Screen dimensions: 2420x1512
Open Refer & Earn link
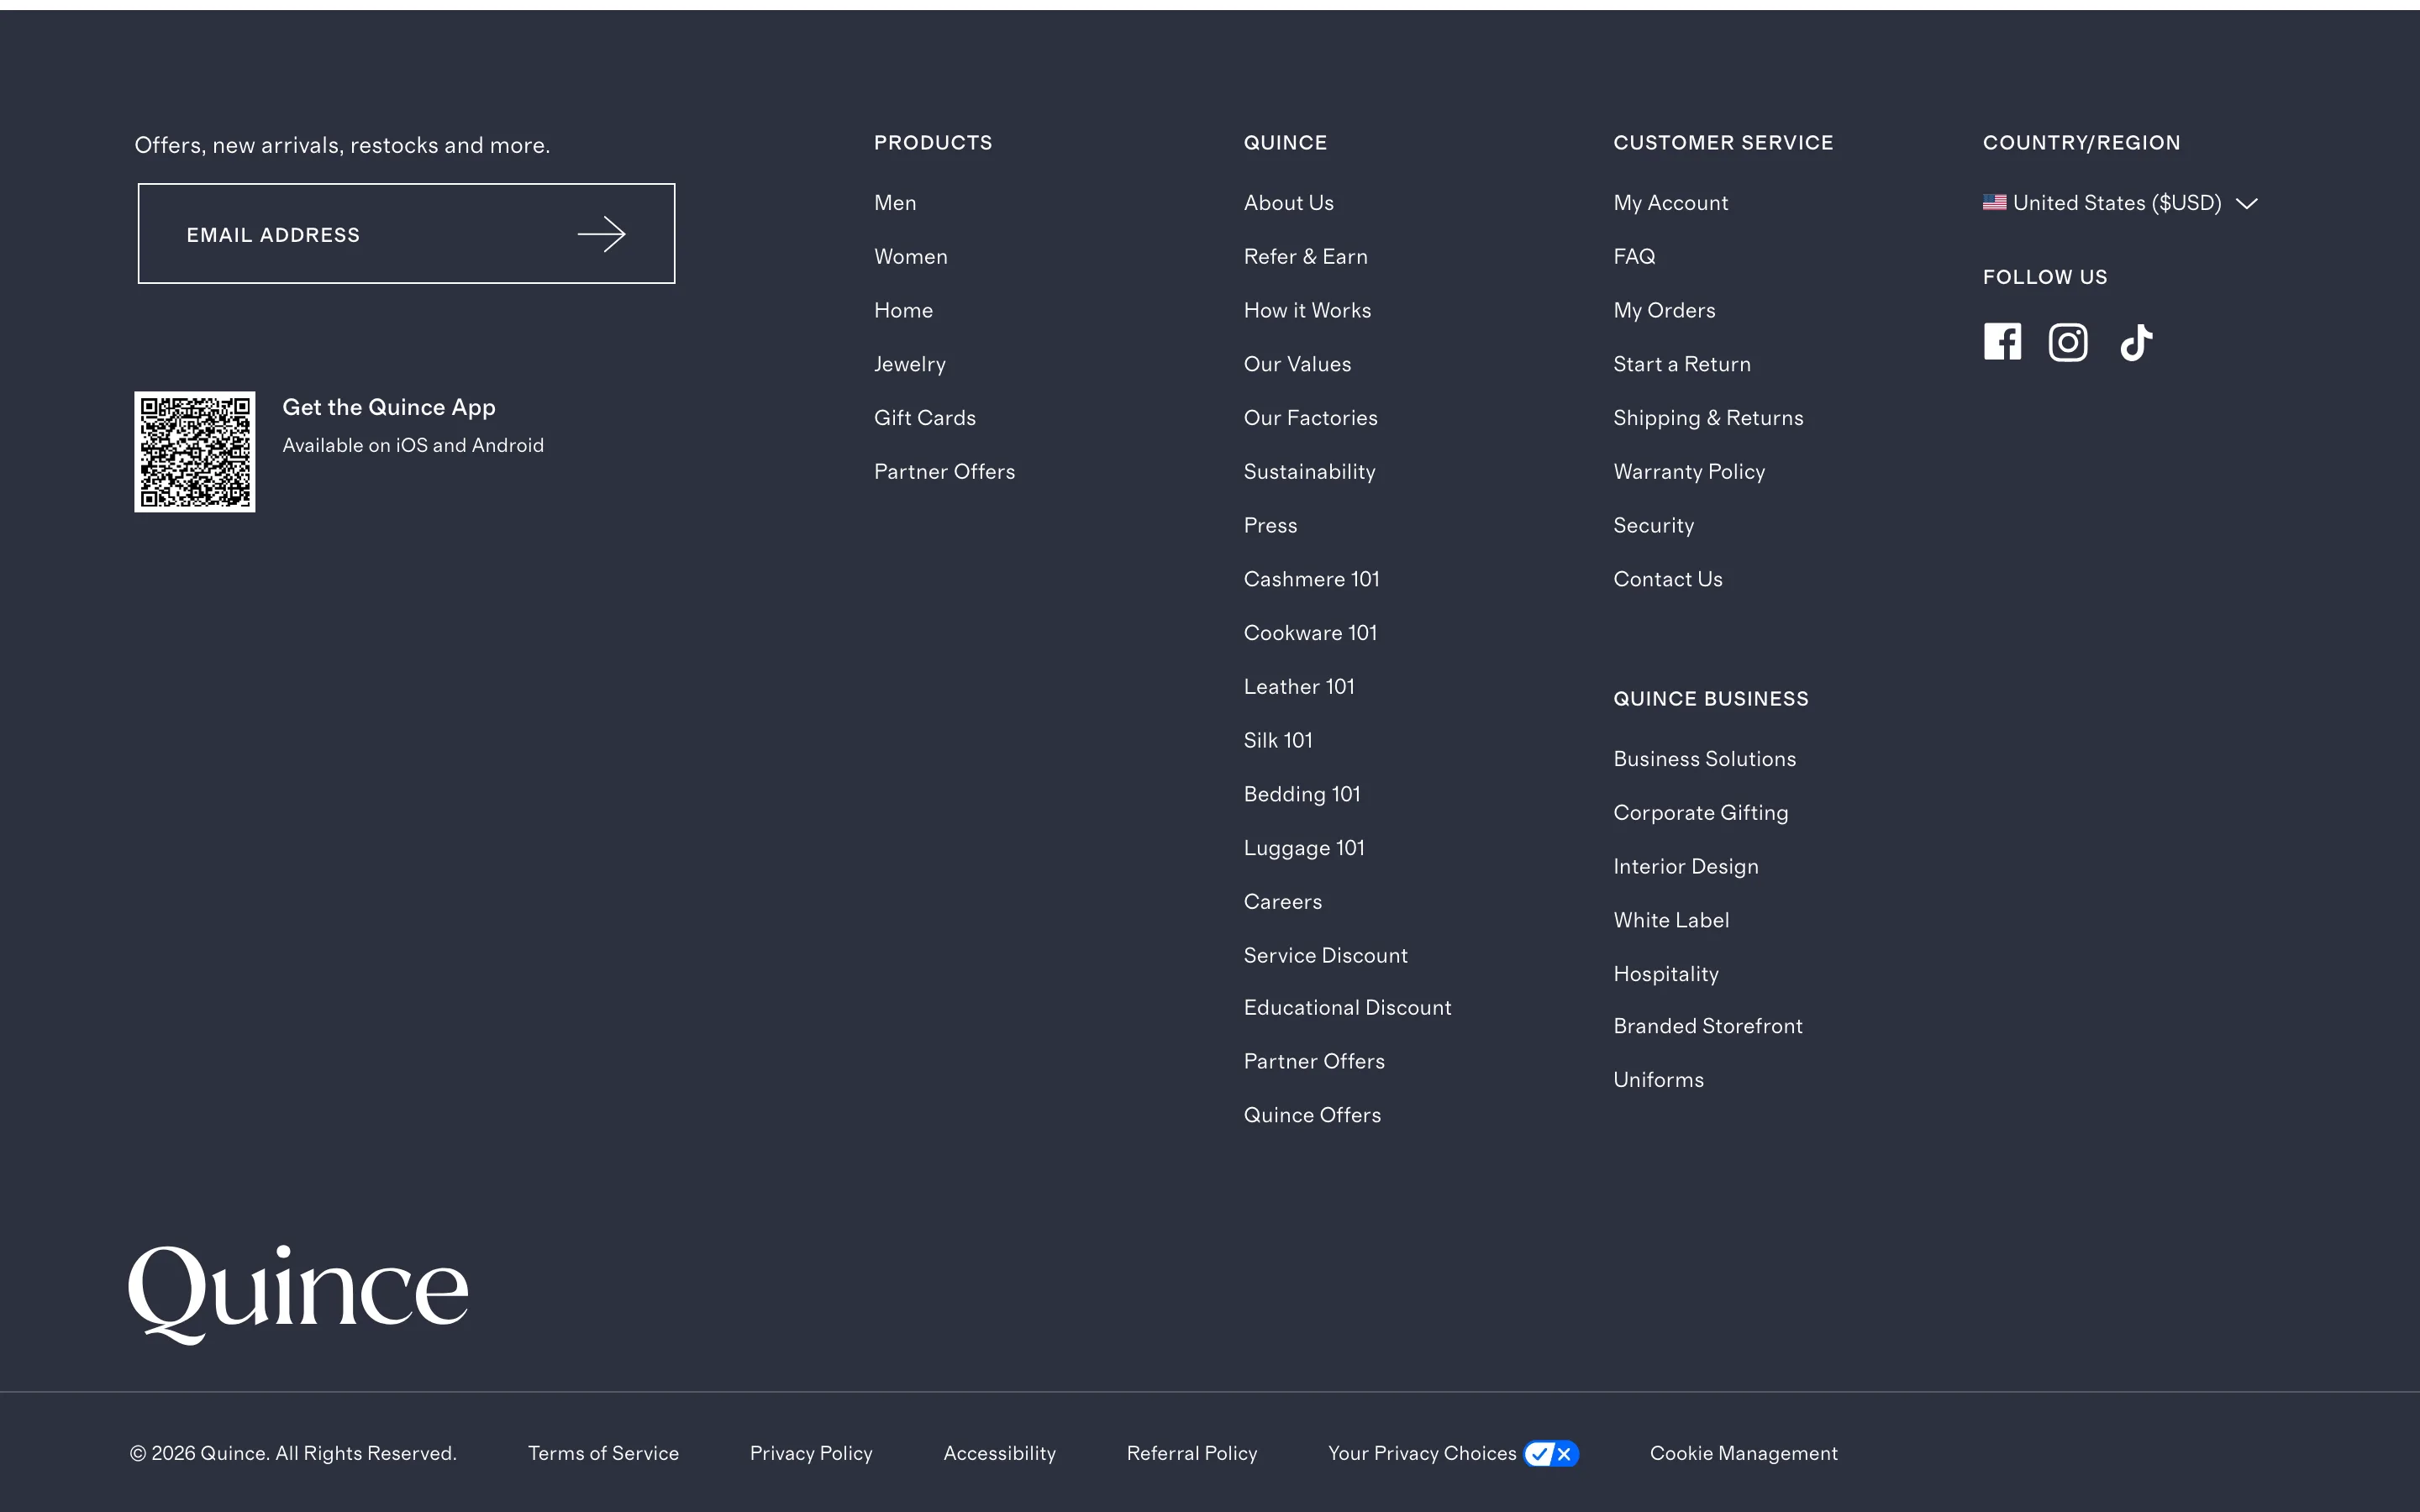point(1305,257)
